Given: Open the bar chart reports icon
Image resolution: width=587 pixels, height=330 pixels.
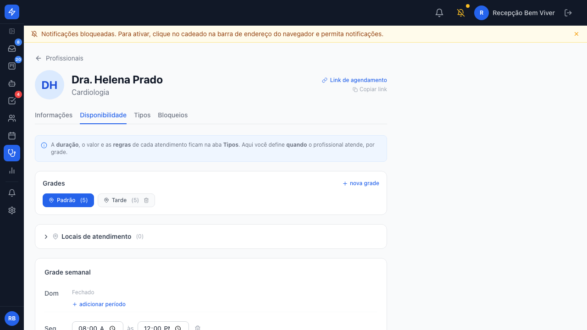Looking at the screenshot, I should click(x=12, y=170).
